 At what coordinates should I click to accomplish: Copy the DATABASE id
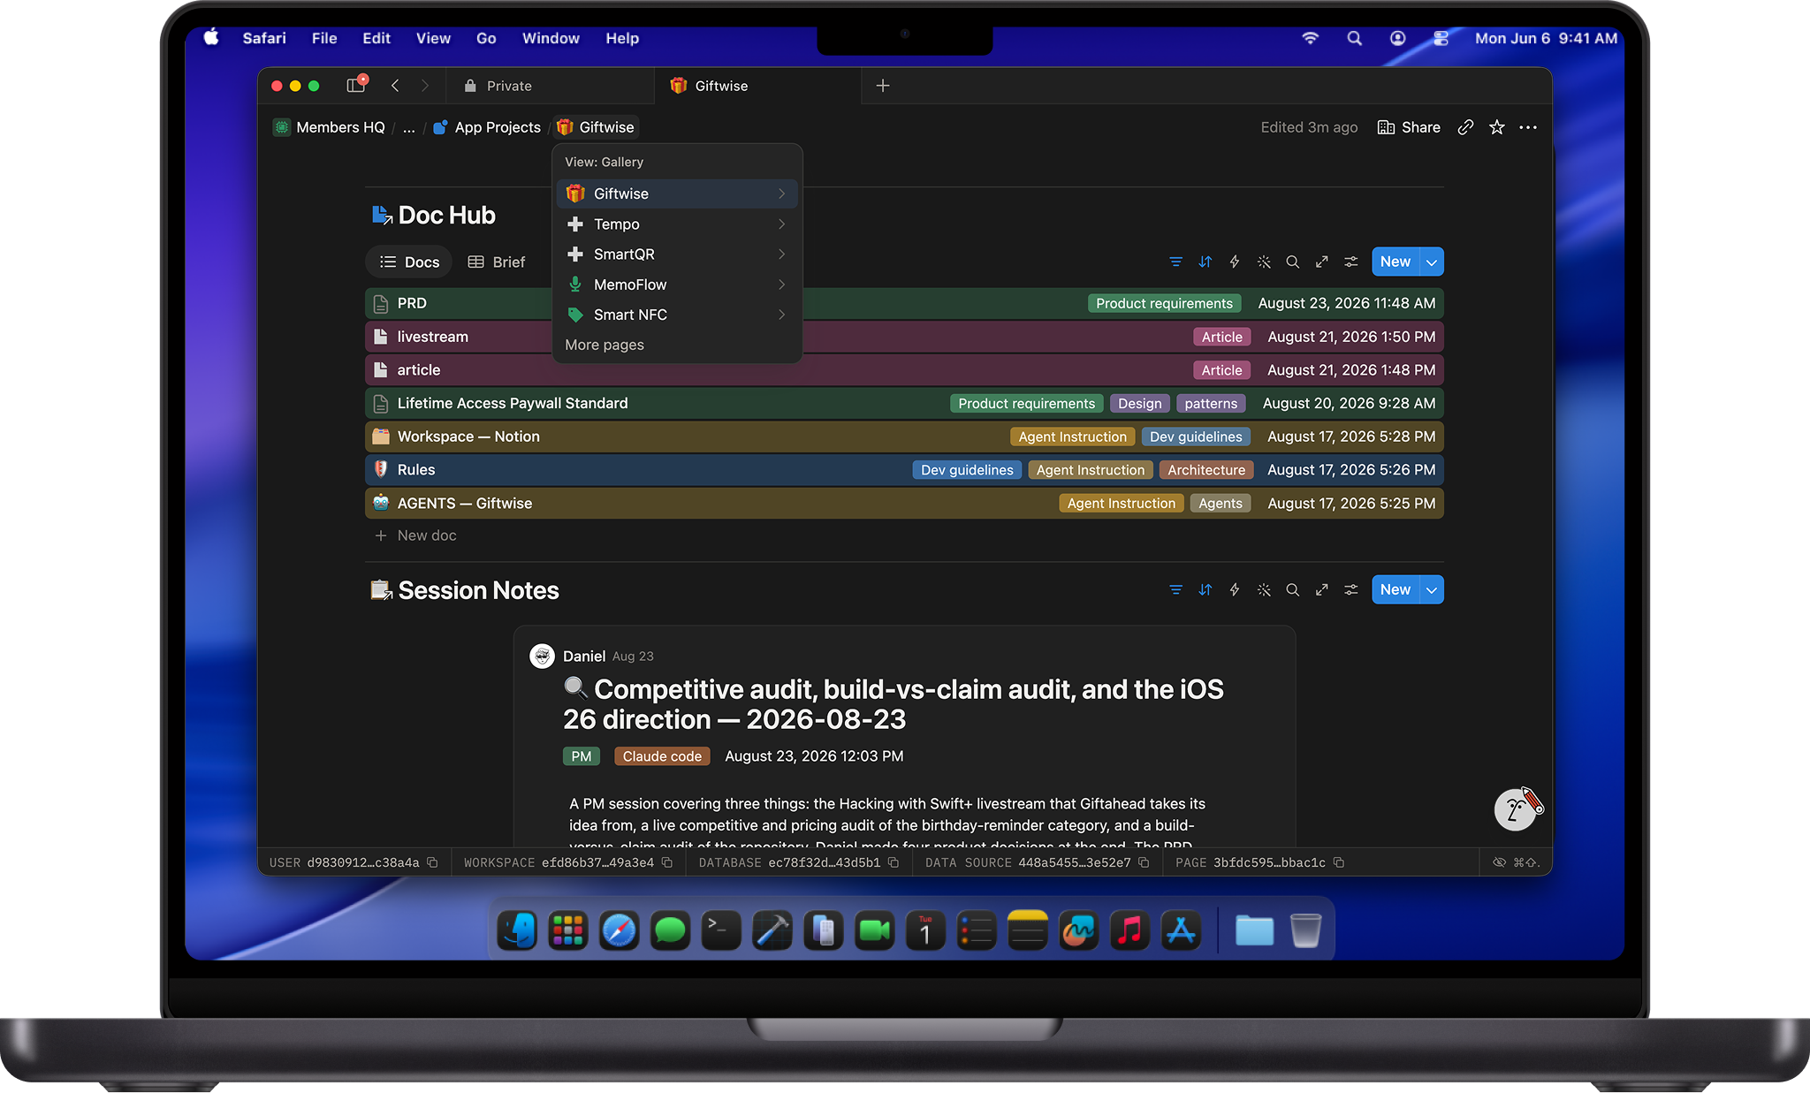pos(894,862)
